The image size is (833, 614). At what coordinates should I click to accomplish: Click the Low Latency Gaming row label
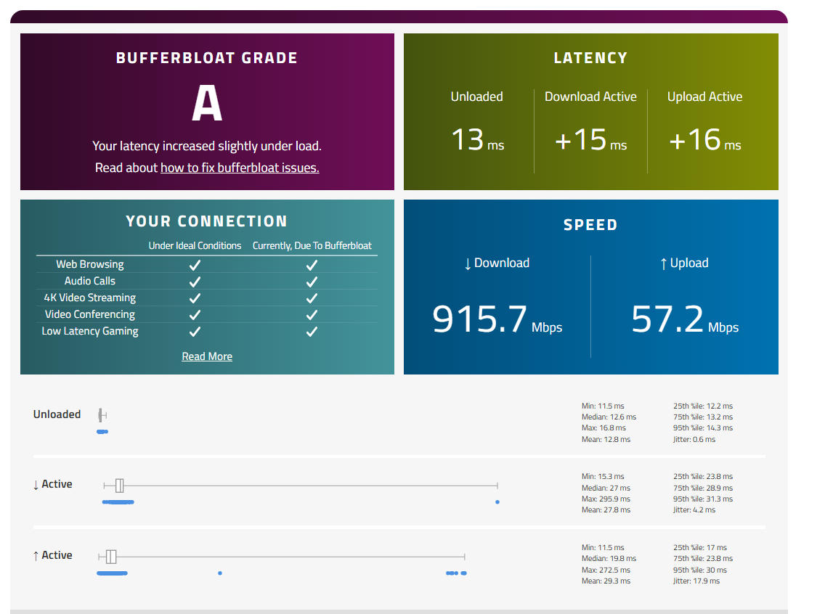pyautogui.click(x=90, y=331)
